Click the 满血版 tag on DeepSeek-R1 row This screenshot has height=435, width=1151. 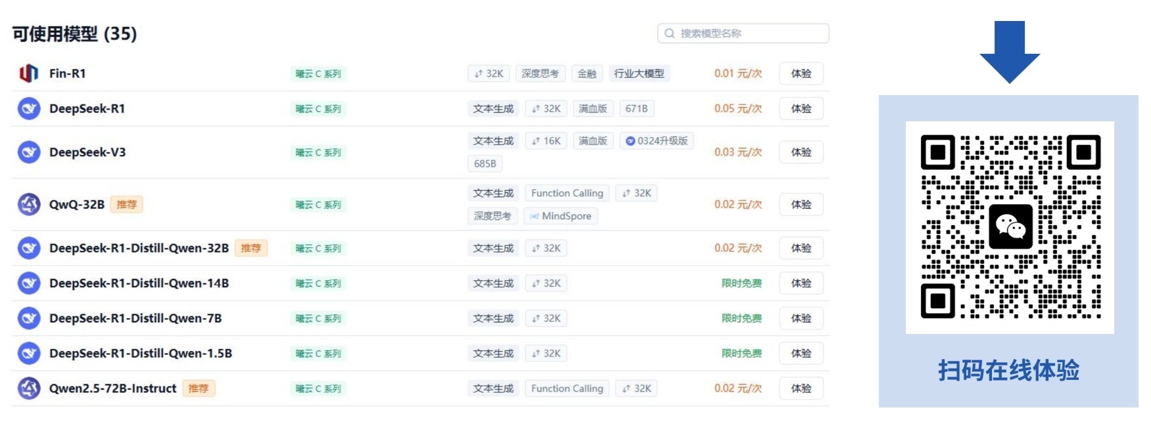[593, 108]
